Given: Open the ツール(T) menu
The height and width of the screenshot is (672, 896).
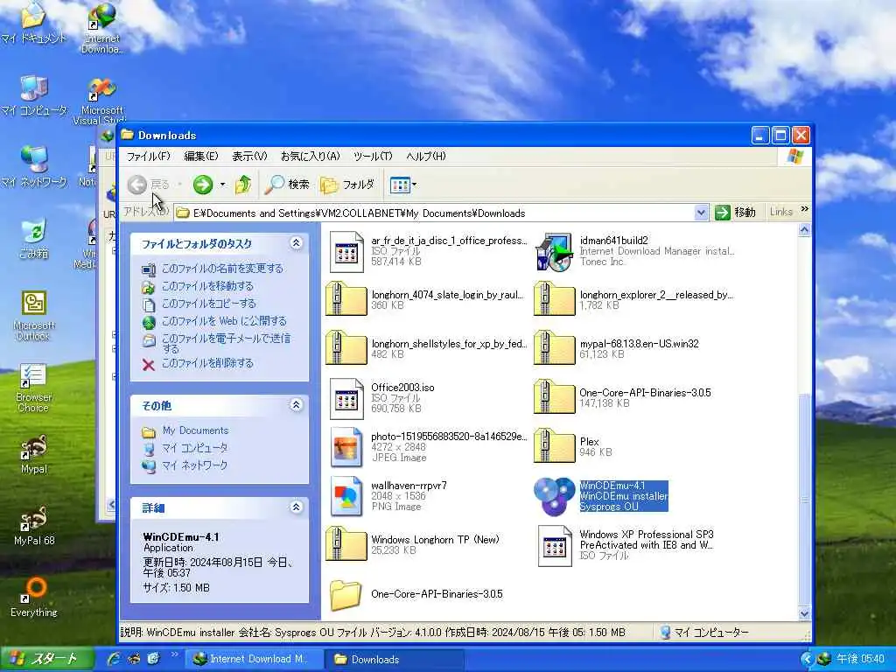Looking at the screenshot, I should tap(373, 156).
